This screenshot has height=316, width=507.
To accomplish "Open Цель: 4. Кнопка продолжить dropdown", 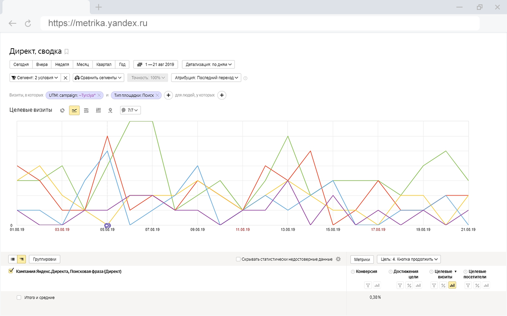I will [408, 259].
